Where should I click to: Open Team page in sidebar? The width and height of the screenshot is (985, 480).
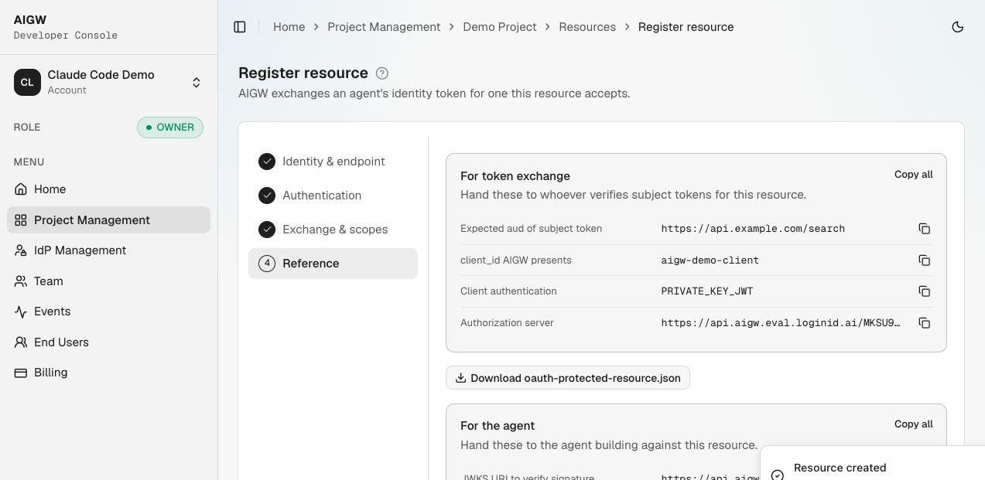pyautogui.click(x=108, y=281)
